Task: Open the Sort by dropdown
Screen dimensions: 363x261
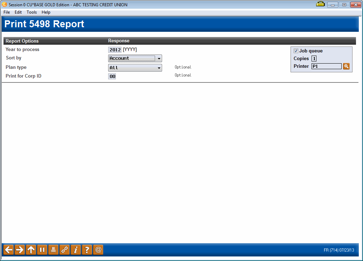Action: click(x=159, y=58)
